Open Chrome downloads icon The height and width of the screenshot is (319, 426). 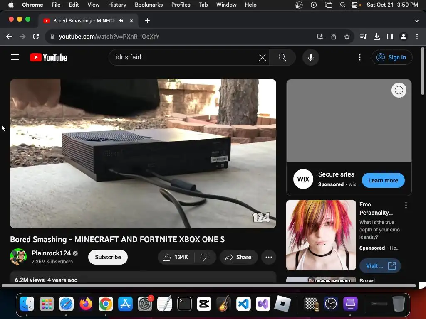tap(377, 37)
